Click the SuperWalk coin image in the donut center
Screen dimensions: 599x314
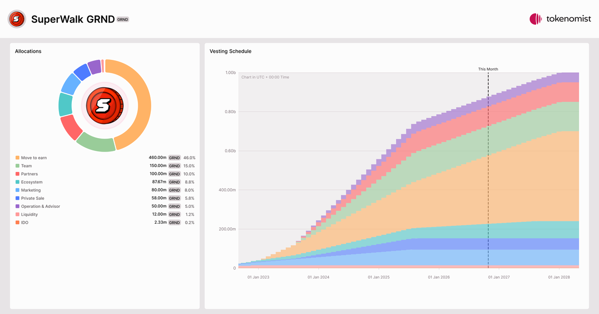tap(104, 105)
